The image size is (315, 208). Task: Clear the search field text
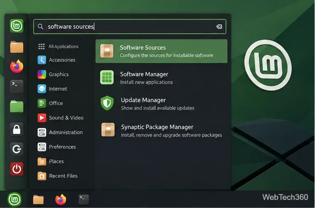[219, 26]
